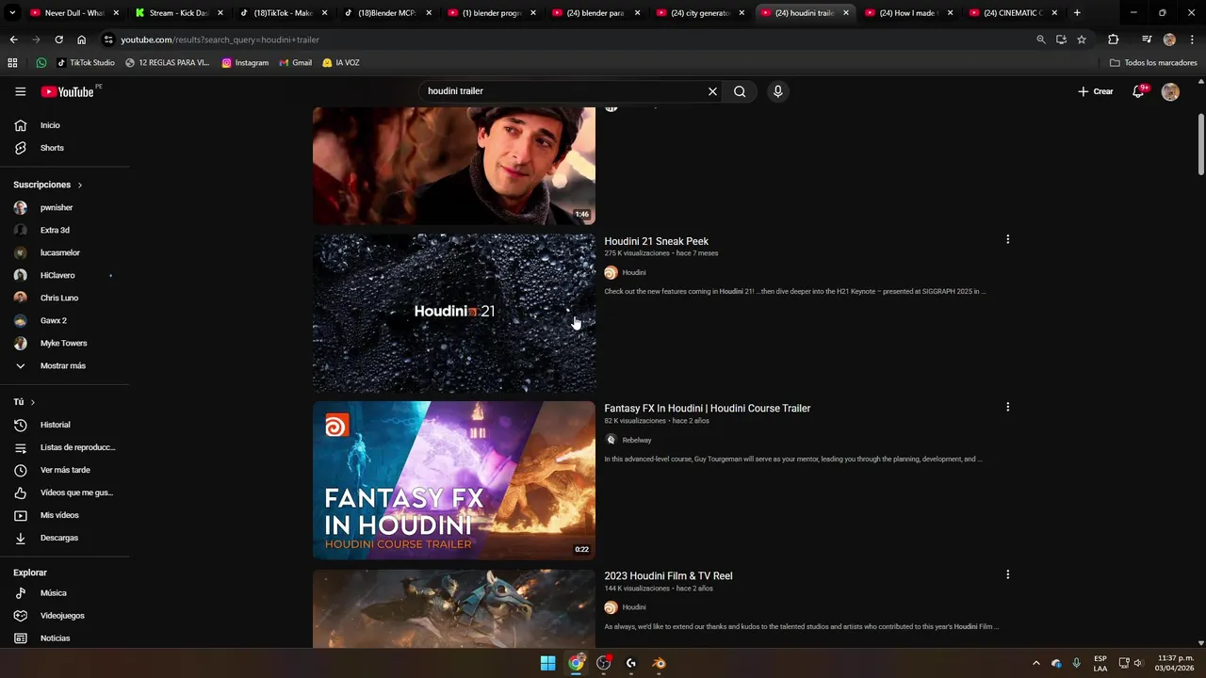Screen dimensions: 1206x678
Task: Open more options for Fantasy FX In Houdini
Action: (x=1007, y=407)
